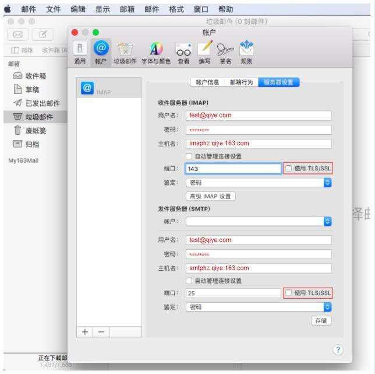
Task: Open the Drafts (草稿) mailbox
Action: (26, 89)
